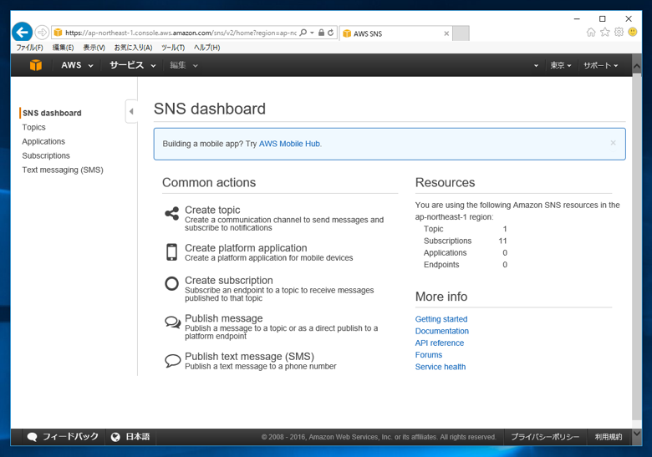Click the Create topic share icon
Viewport: 652px width, 457px height.
point(171,214)
